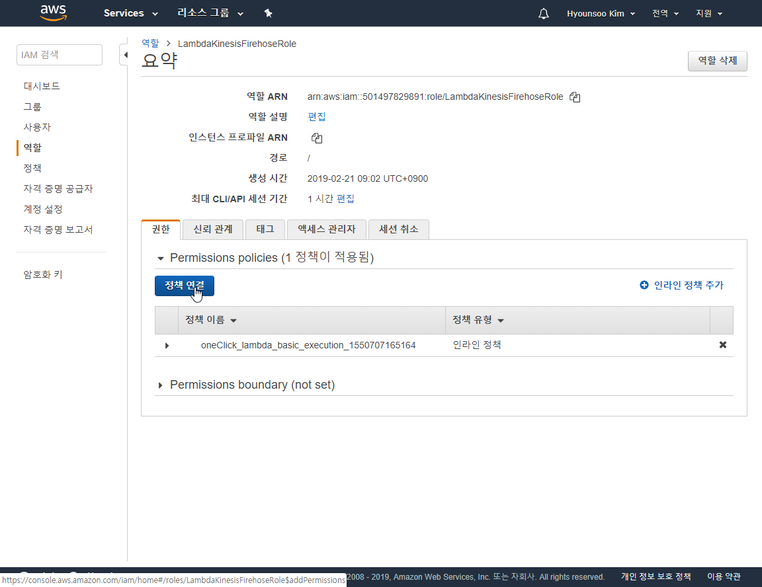
Task: Sort by 정책 이름 column
Action: [x=210, y=320]
